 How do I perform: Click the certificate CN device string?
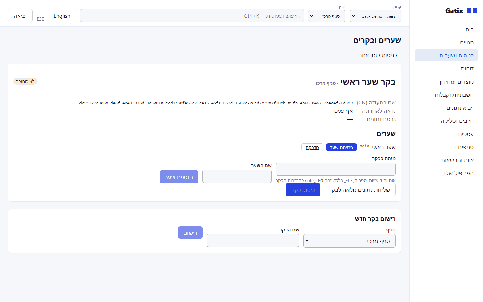coord(216,103)
